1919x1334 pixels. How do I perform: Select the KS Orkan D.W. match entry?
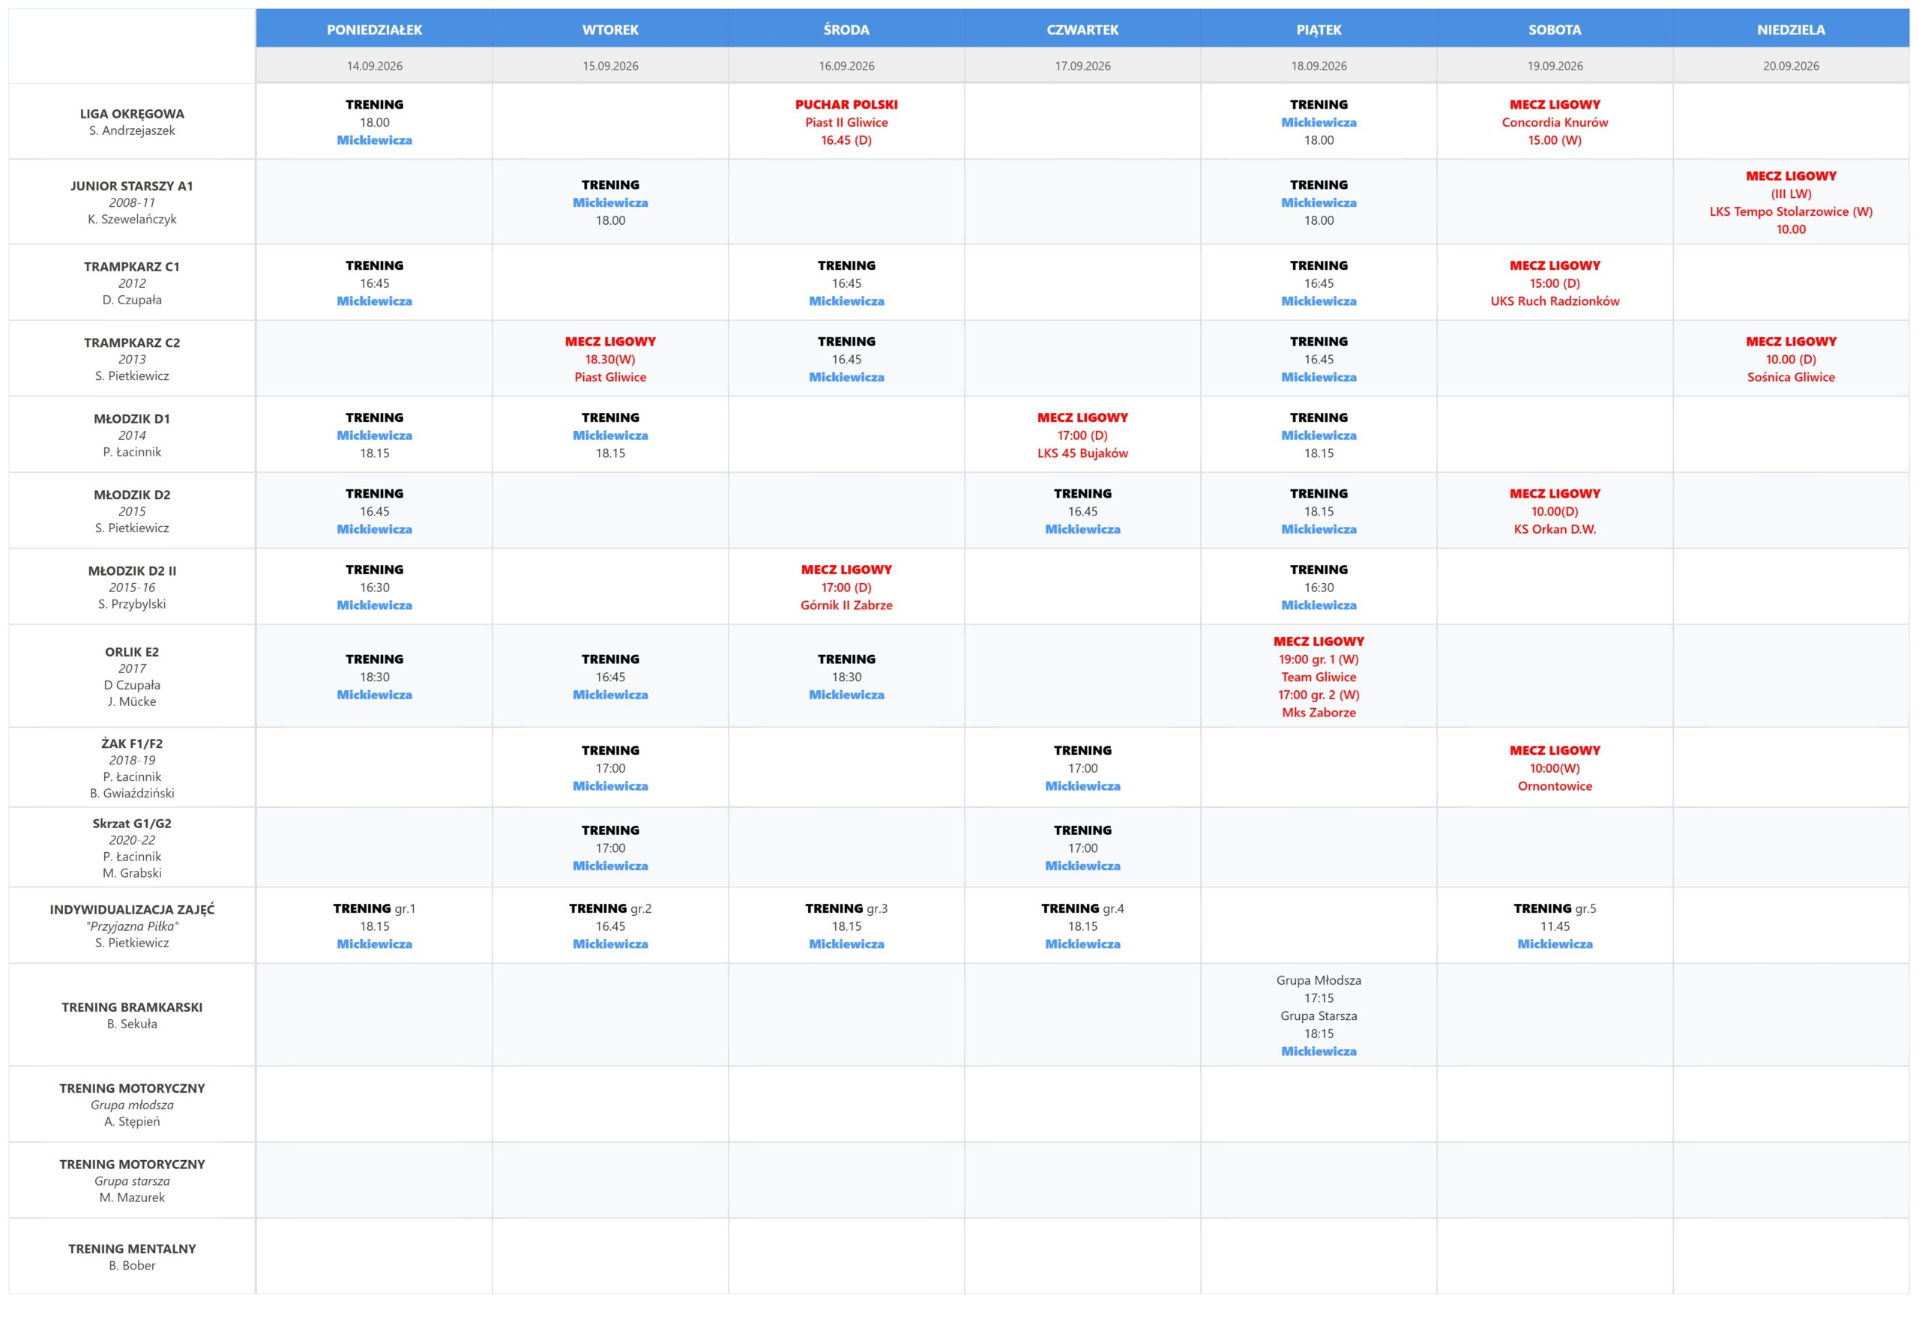tap(1555, 510)
